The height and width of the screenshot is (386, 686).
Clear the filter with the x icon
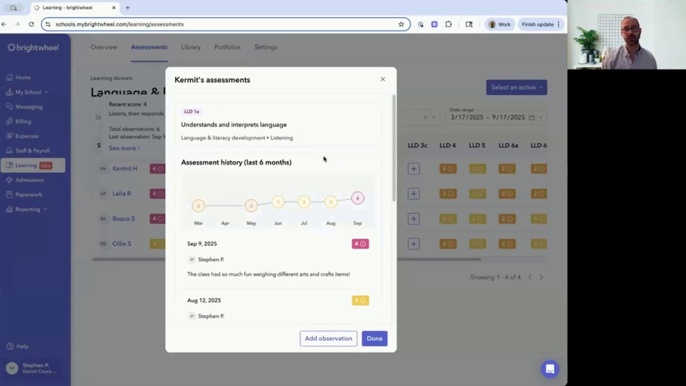click(x=424, y=117)
